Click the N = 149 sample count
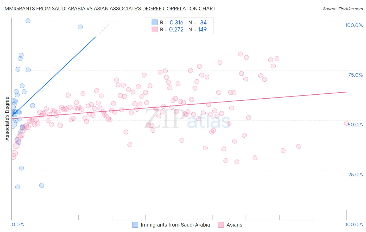This screenshot has width=366, height=232. click(198, 29)
